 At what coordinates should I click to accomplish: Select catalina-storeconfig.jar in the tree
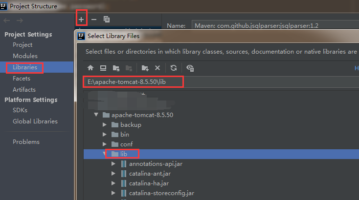coord(161,193)
